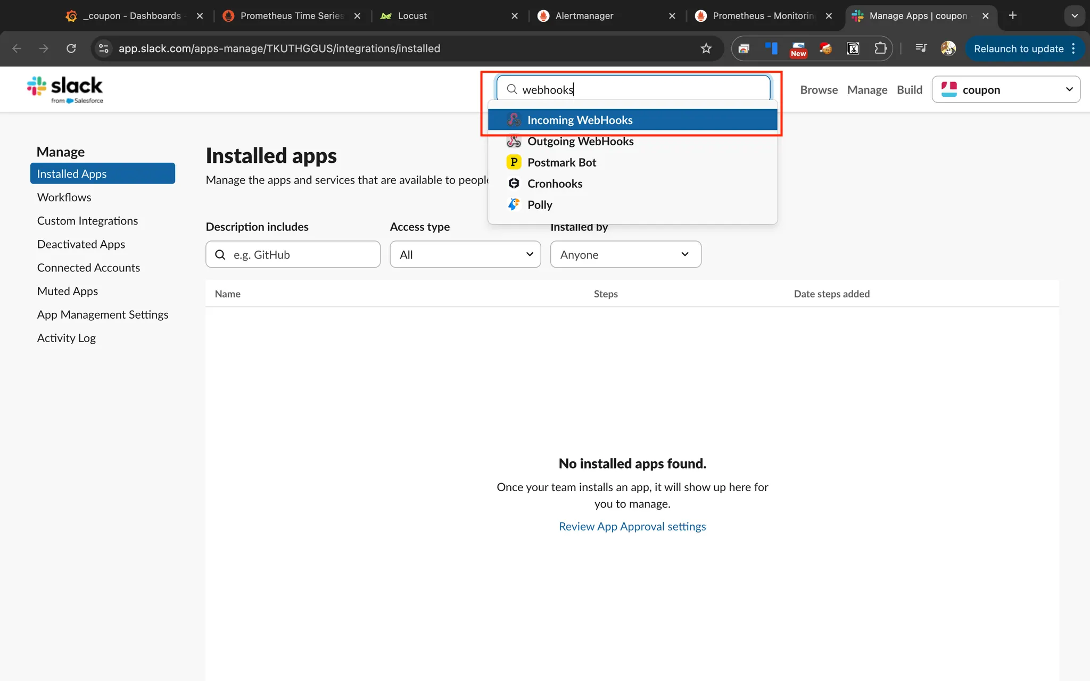
Task: Switch to the Alertmanager browser tab
Action: coord(584,16)
